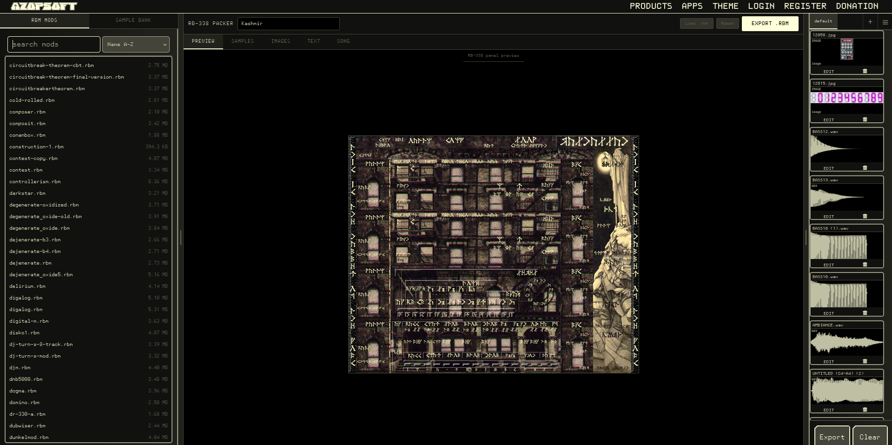892x445 pixels.
Task: Open the SONG tab
Action: [344, 41]
